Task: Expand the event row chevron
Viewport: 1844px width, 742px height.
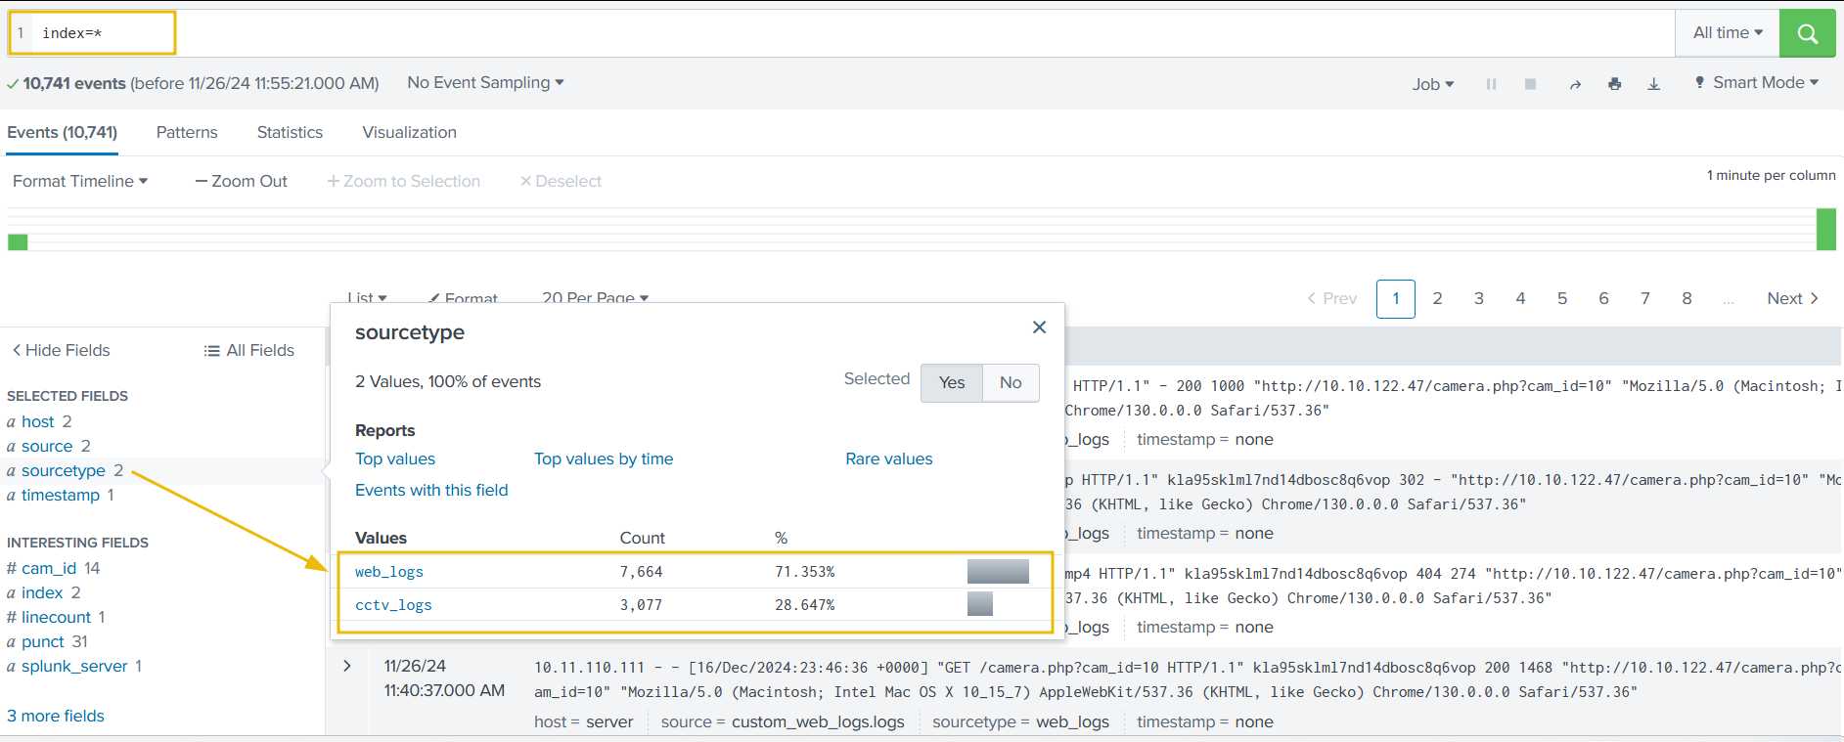Action: pyautogui.click(x=347, y=666)
